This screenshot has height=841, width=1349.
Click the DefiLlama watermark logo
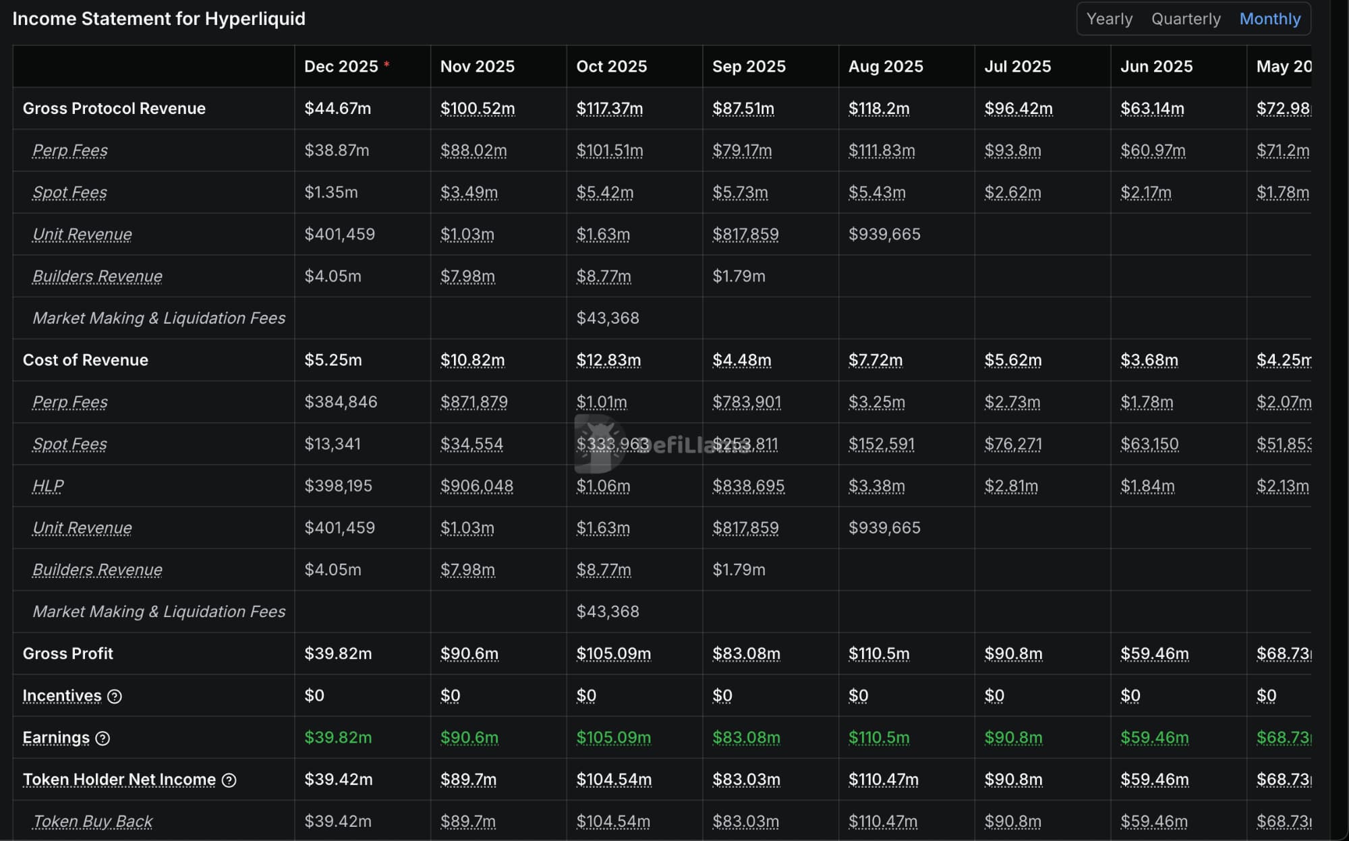pyautogui.click(x=600, y=444)
